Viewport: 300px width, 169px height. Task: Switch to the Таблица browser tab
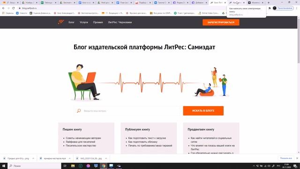48,3
